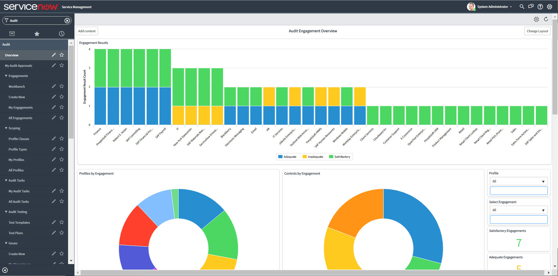Refresh the dashboard using the refresh icon

pyautogui.click(x=546, y=19)
